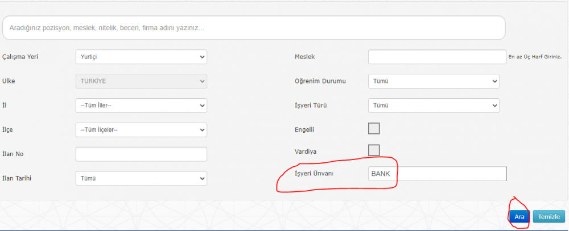Click the Vardiya label text
Image resolution: width=569 pixels, height=231 pixels.
tap(305, 152)
